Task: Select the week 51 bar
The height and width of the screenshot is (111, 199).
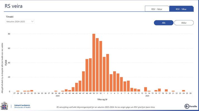Action: tap(97, 65)
